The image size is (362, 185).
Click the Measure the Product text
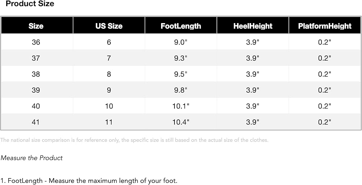tap(31, 158)
